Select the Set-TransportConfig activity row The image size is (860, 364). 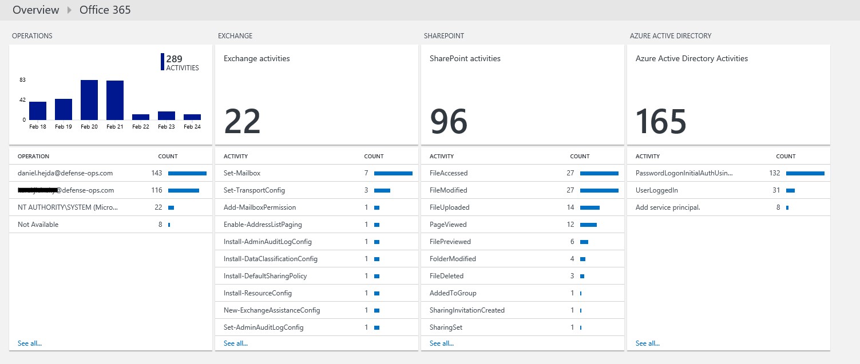pyautogui.click(x=316, y=190)
